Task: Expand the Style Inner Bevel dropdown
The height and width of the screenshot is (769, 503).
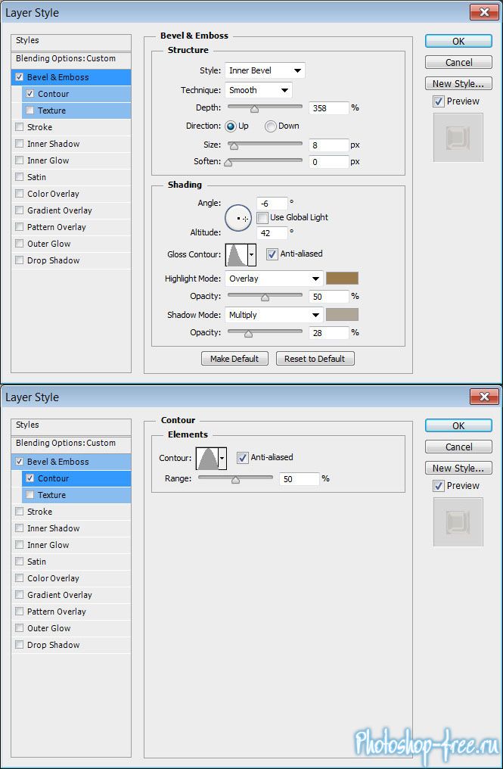Action: [265, 71]
